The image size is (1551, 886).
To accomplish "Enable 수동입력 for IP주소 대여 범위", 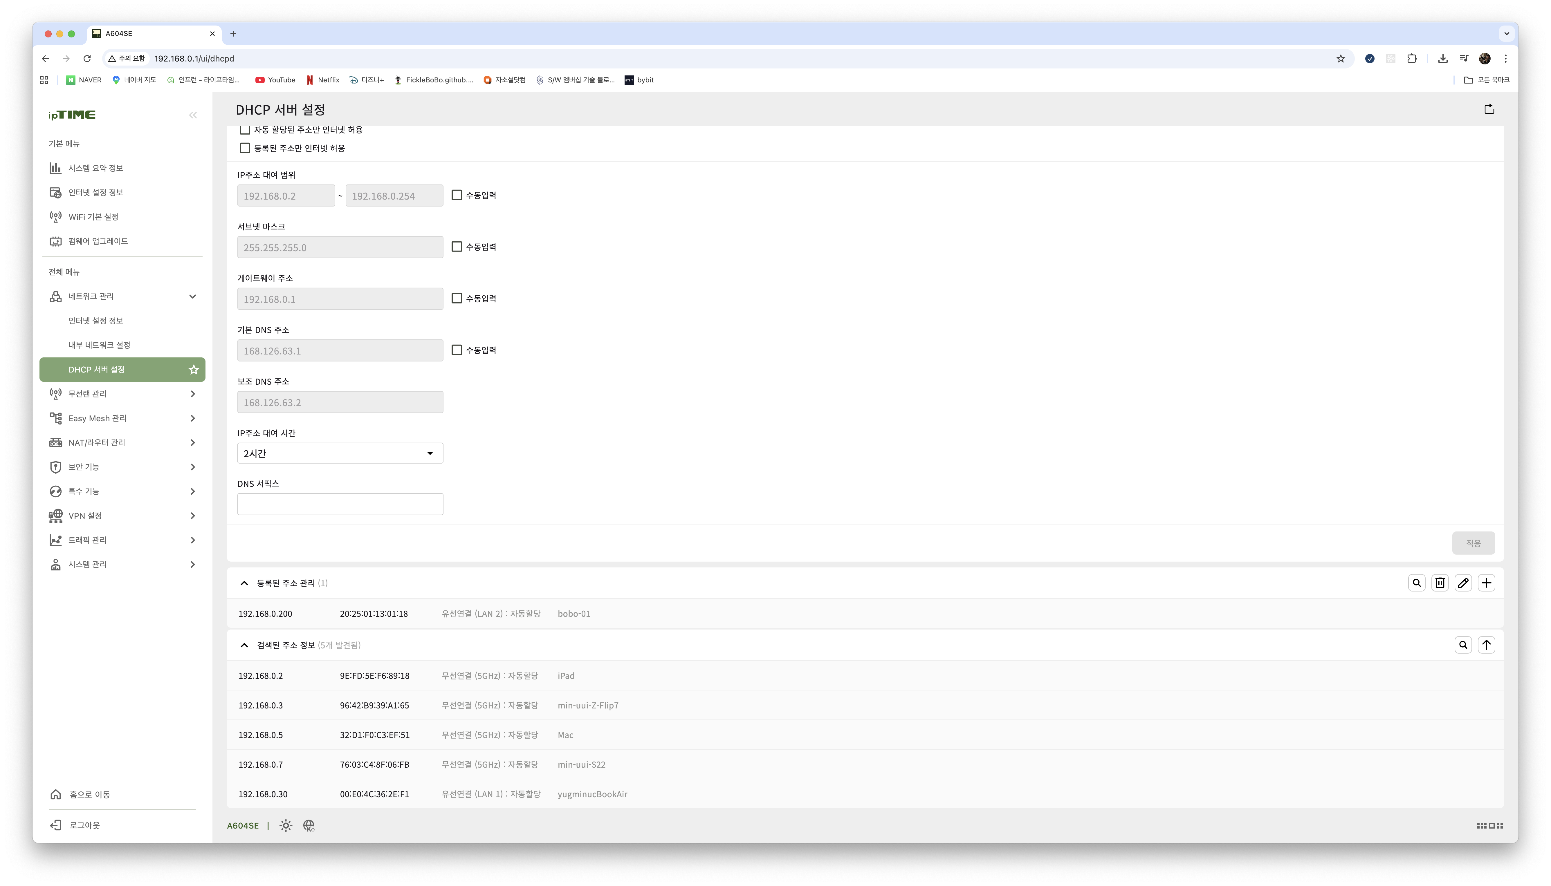I will 457,195.
